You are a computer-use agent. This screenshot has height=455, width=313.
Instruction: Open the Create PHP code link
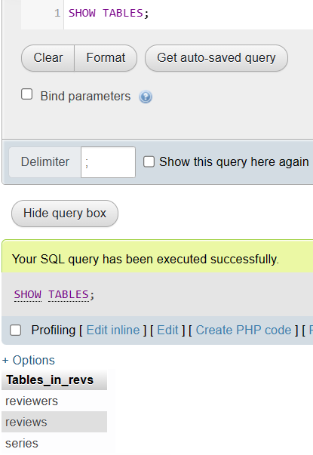point(244,330)
